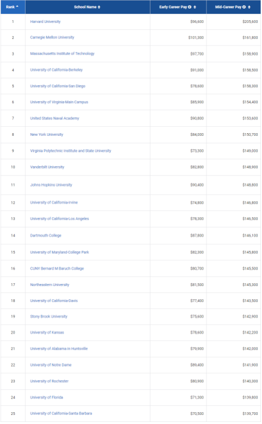
Task: Open Stony Brook University link
Action: coord(49,317)
